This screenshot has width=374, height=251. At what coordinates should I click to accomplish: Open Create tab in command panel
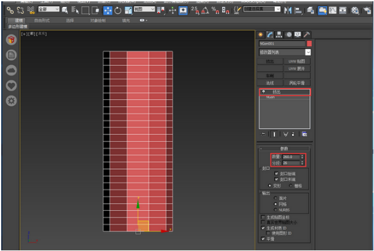(x=261, y=35)
